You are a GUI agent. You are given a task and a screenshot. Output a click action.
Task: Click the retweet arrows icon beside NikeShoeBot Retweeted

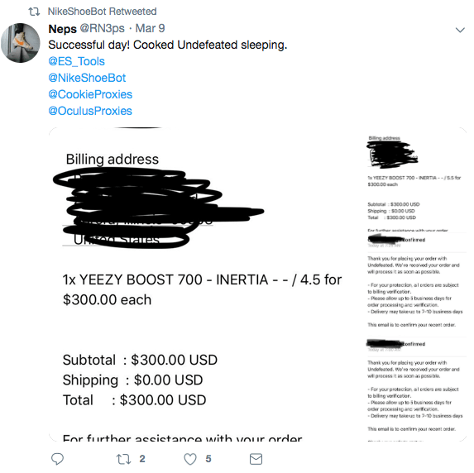(34, 12)
